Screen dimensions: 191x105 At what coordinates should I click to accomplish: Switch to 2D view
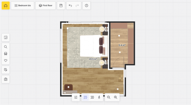[85, 97]
